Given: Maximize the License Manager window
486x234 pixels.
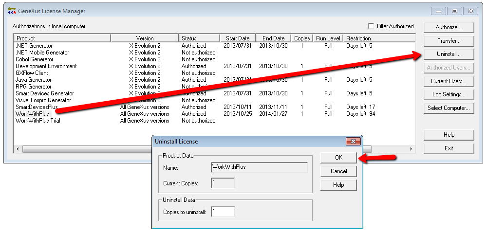Looking at the screenshot, I should coord(454,11).
